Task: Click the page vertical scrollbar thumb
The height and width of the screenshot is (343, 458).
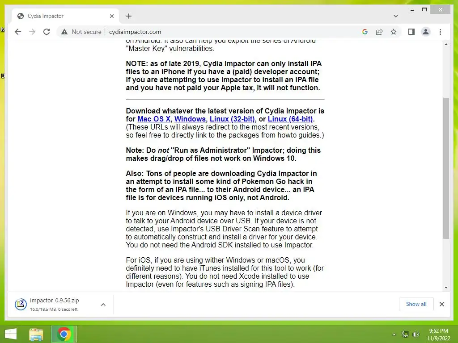Action: coord(446,168)
